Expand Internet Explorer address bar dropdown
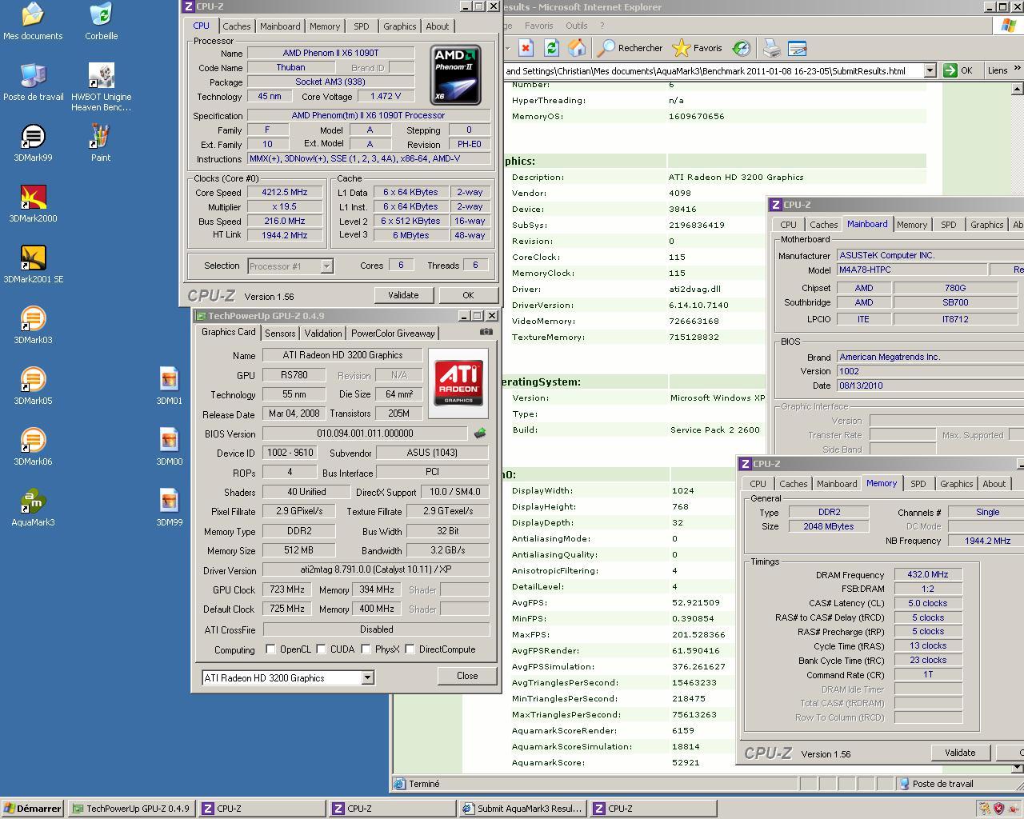1024x819 pixels. [930, 70]
